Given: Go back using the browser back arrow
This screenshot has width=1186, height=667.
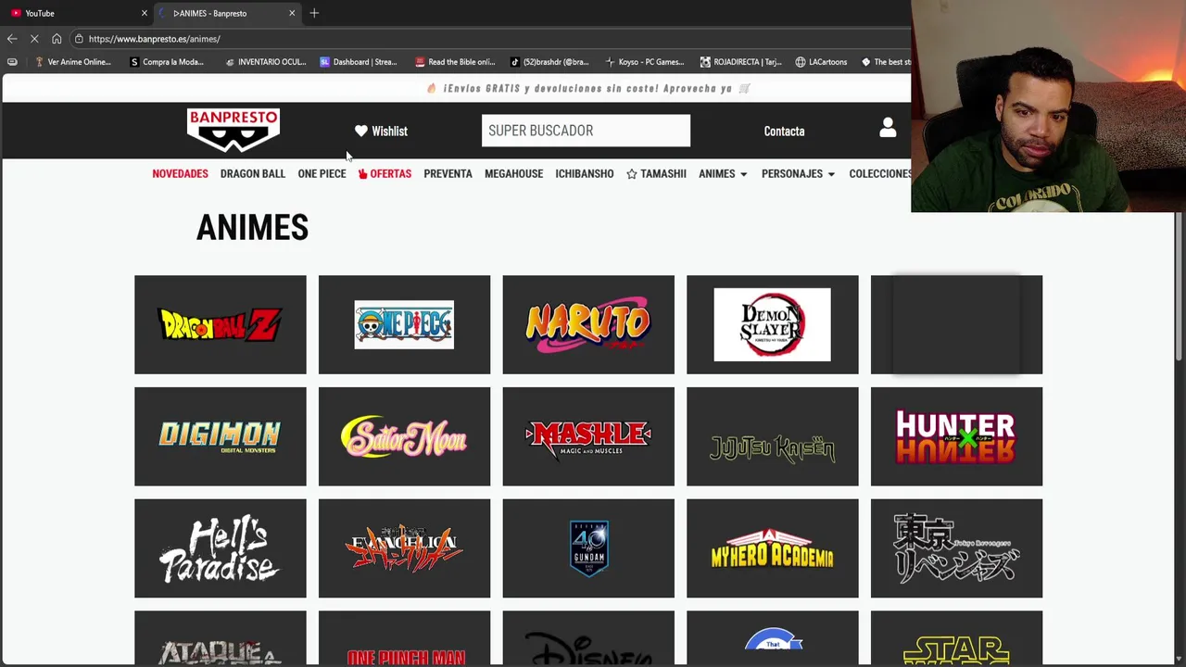Looking at the screenshot, I should tap(12, 39).
